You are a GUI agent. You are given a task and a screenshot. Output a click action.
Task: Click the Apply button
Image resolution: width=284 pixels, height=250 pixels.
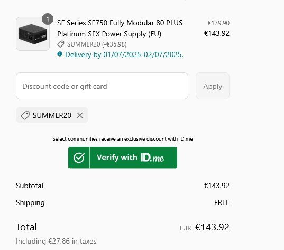(x=213, y=86)
